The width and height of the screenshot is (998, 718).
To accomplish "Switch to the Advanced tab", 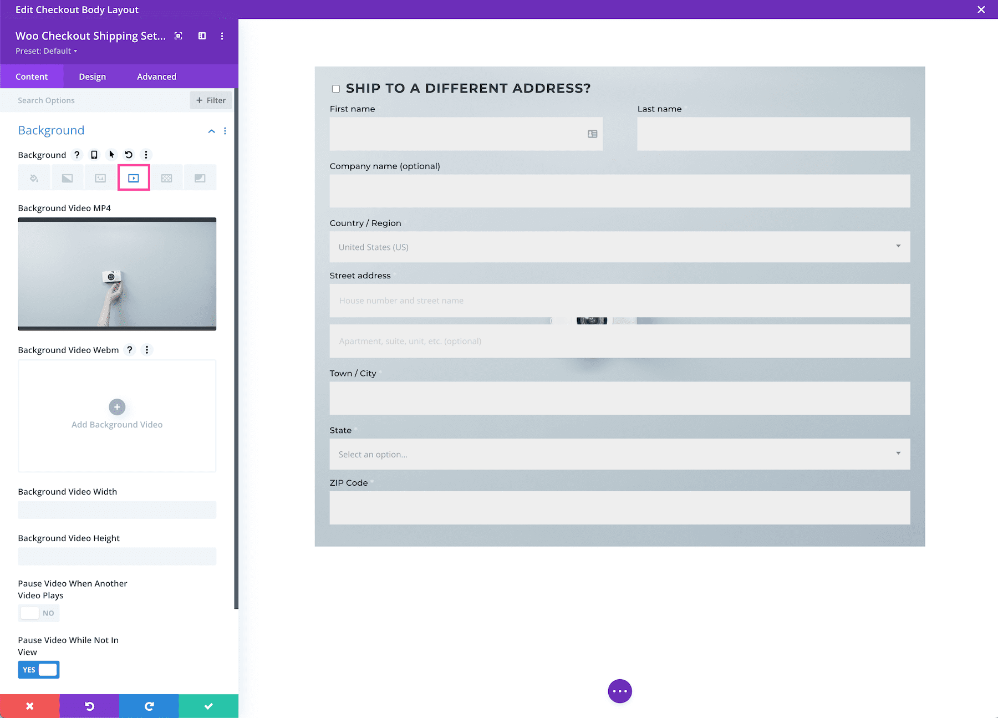I will pyautogui.click(x=156, y=77).
